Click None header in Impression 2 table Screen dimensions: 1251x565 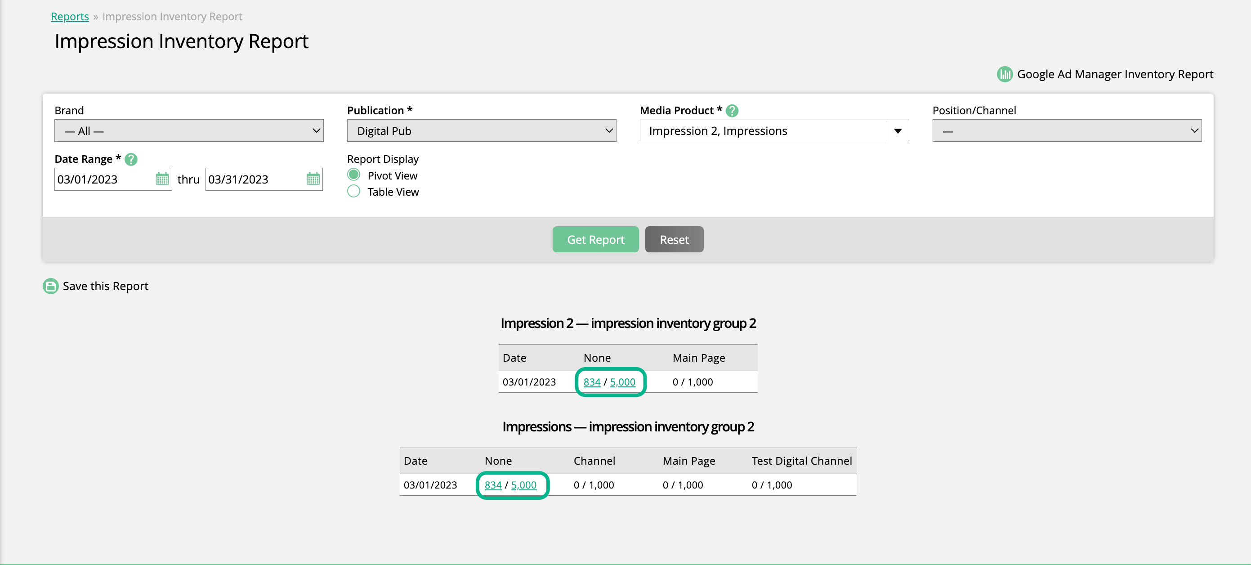(597, 358)
